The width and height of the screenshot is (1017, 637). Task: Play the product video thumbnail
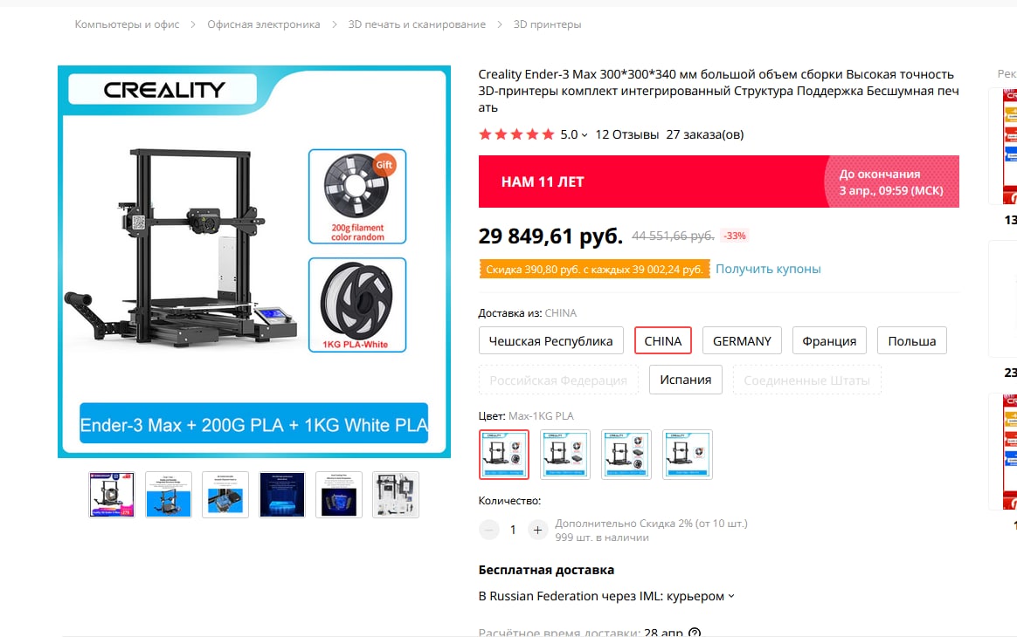coord(112,495)
